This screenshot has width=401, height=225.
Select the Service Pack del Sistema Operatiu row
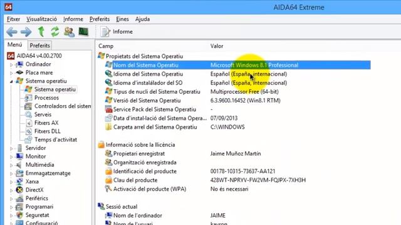[x=238, y=109]
